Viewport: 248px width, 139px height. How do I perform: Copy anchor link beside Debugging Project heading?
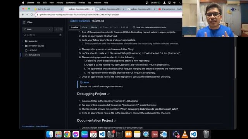click(x=108, y=94)
